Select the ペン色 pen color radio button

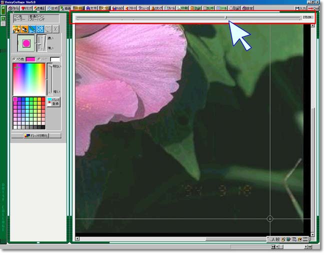coord(14,59)
